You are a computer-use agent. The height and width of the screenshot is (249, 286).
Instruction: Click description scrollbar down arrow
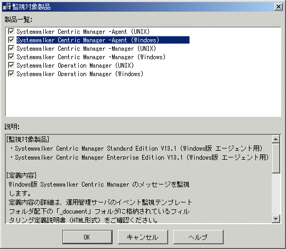(x=275, y=218)
